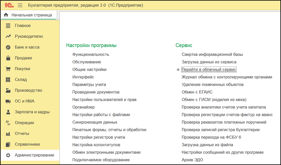Toggle favorite star beside Перейти в облачный сервис
This screenshot has width=281, height=165.
178,70
